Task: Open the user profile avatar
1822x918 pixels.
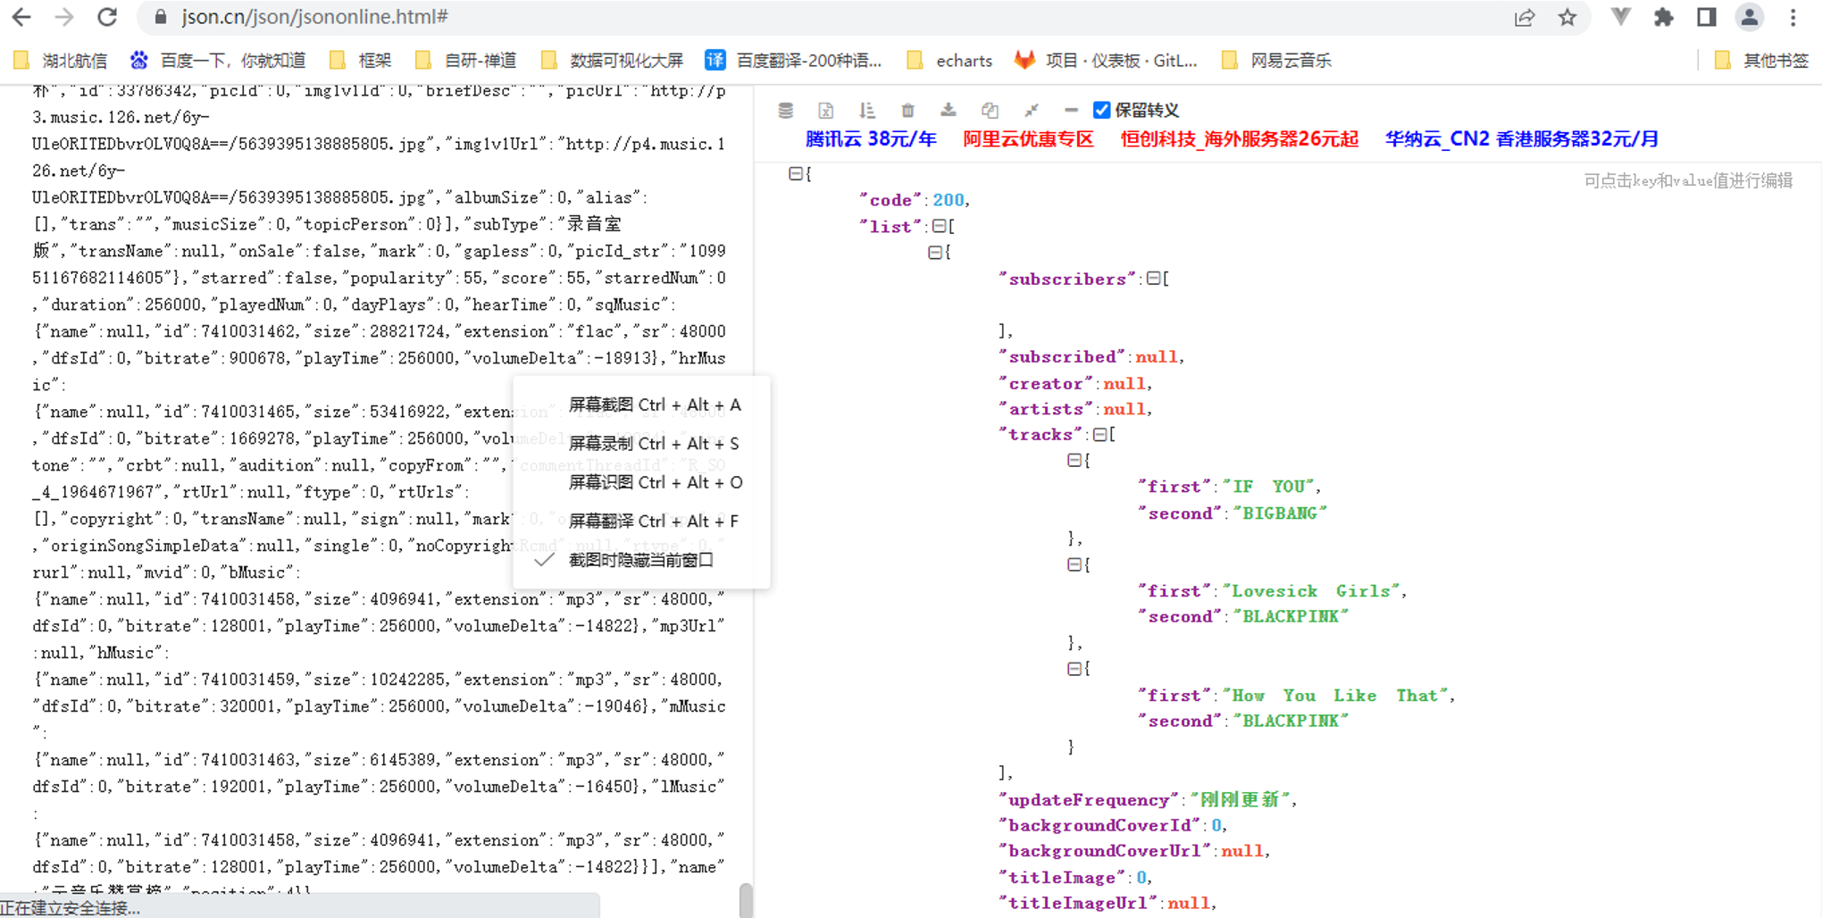Action: pos(1750,17)
